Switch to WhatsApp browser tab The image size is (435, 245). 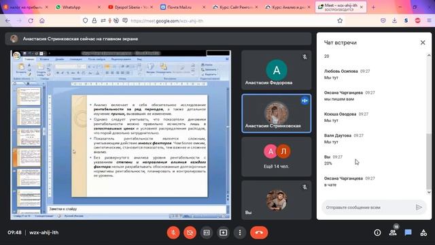click(x=71, y=7)
